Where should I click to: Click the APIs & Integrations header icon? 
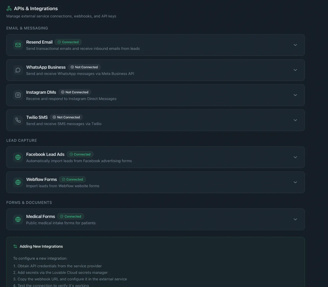point(9,8)
